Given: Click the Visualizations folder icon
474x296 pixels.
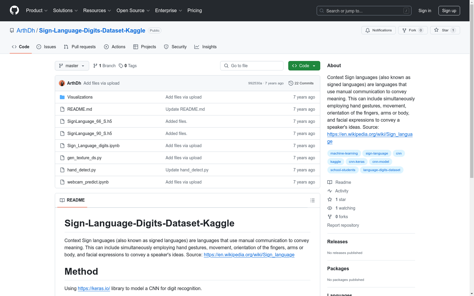Looking at the screenshot, I should coord(62,97).
